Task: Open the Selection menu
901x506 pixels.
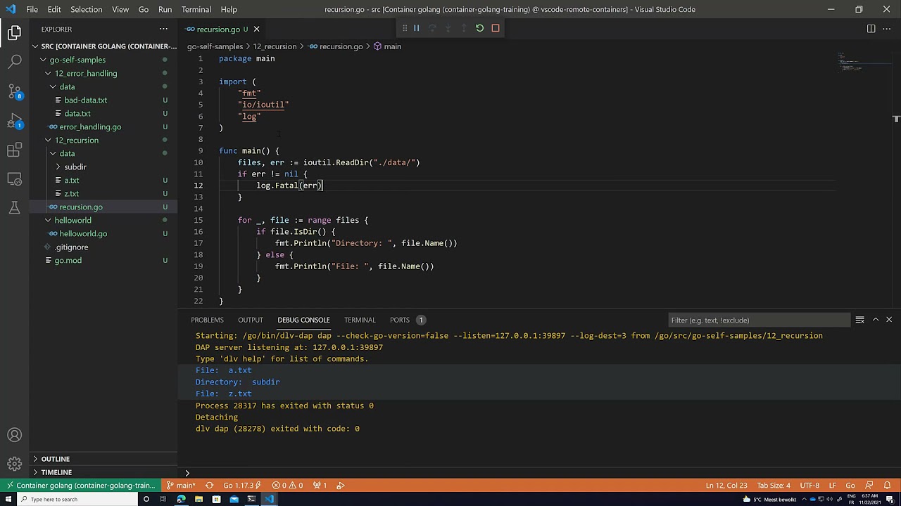Action: 86,9
